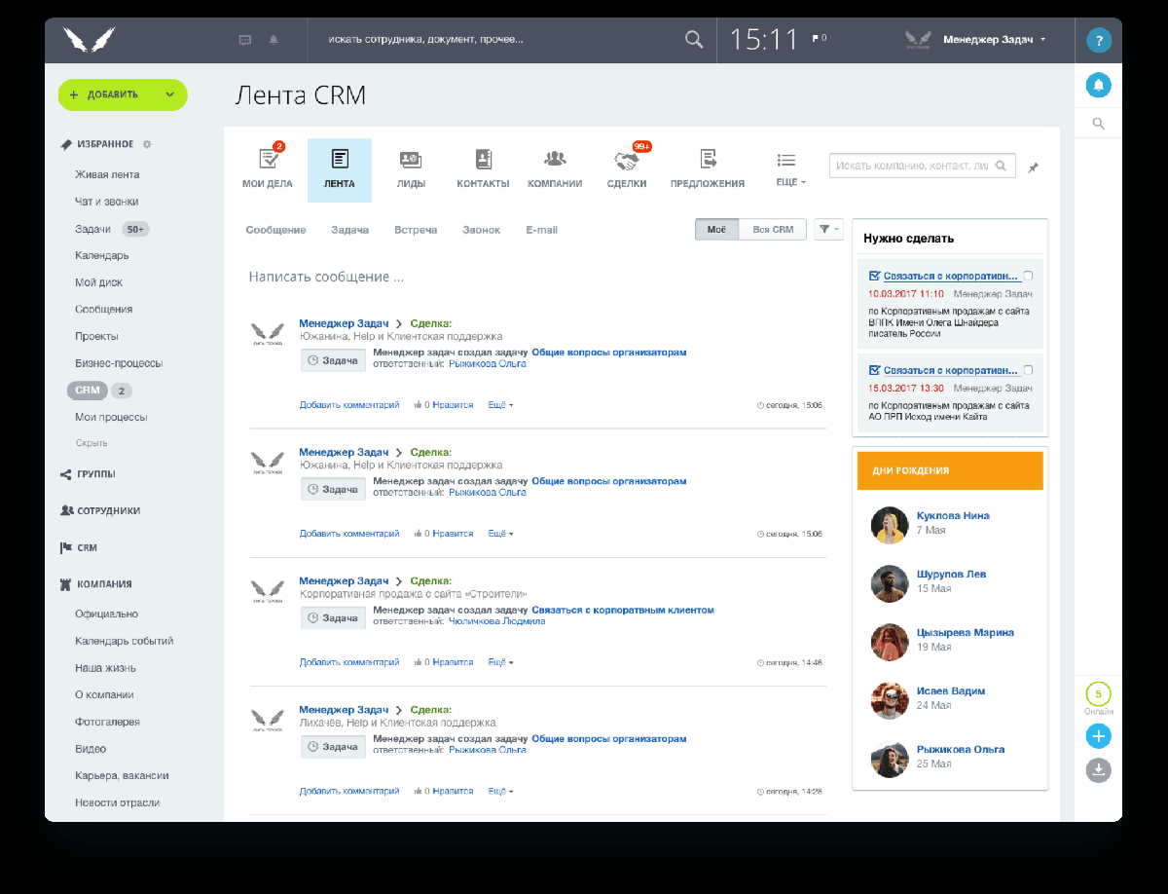Image resolution: width=1168 pixels, height=894 pixels.
Task: Open the help question mark icon
Action: [1098, 41]
